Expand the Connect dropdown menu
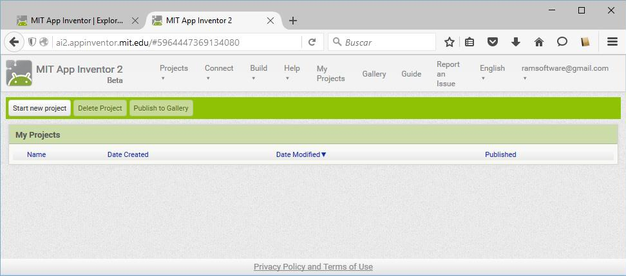Image resolution: width=626 pixels, height=276 pixels. 218,73
